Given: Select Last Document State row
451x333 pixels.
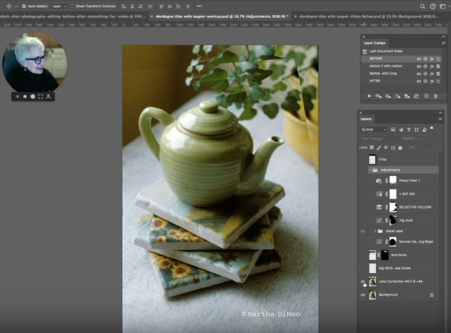Looking at the screenshot, I should tap(402, 51).
